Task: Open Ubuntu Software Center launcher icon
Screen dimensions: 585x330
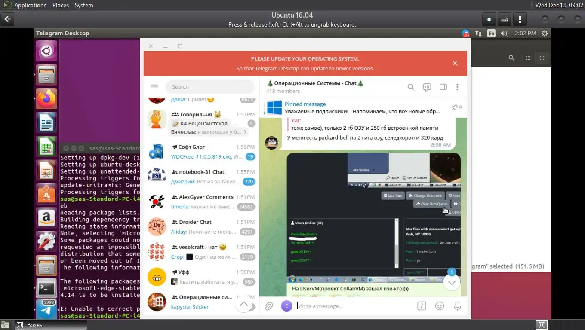Action: pos(46,194)
